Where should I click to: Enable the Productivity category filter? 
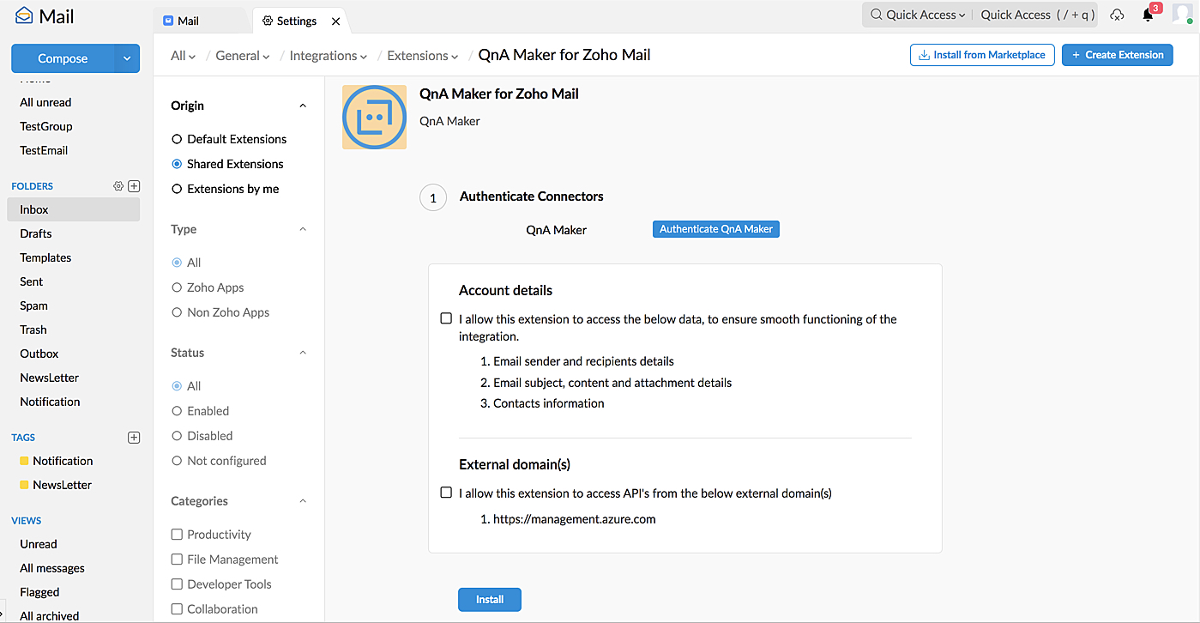coord(176,534)
